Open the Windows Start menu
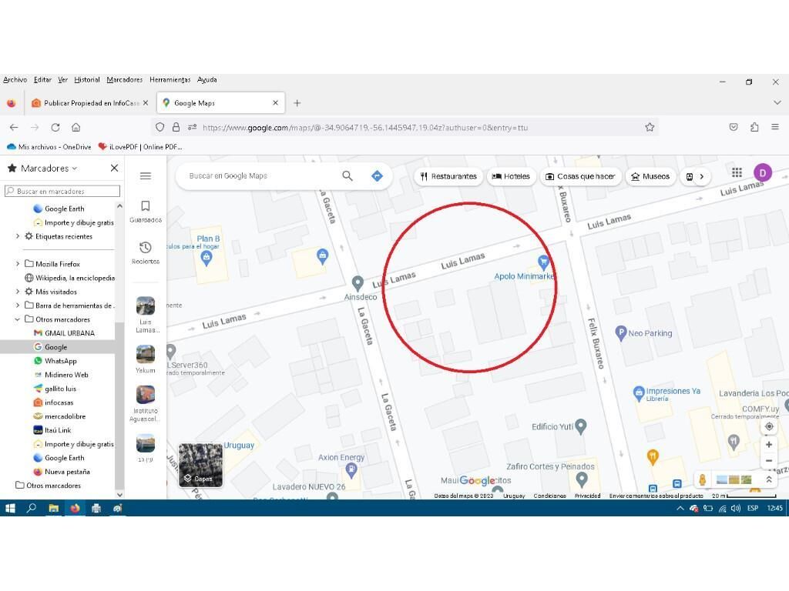 (10, 508)
